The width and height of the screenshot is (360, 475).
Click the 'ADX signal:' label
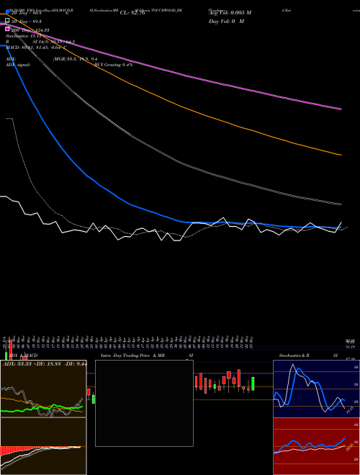[x=18, y=65]
